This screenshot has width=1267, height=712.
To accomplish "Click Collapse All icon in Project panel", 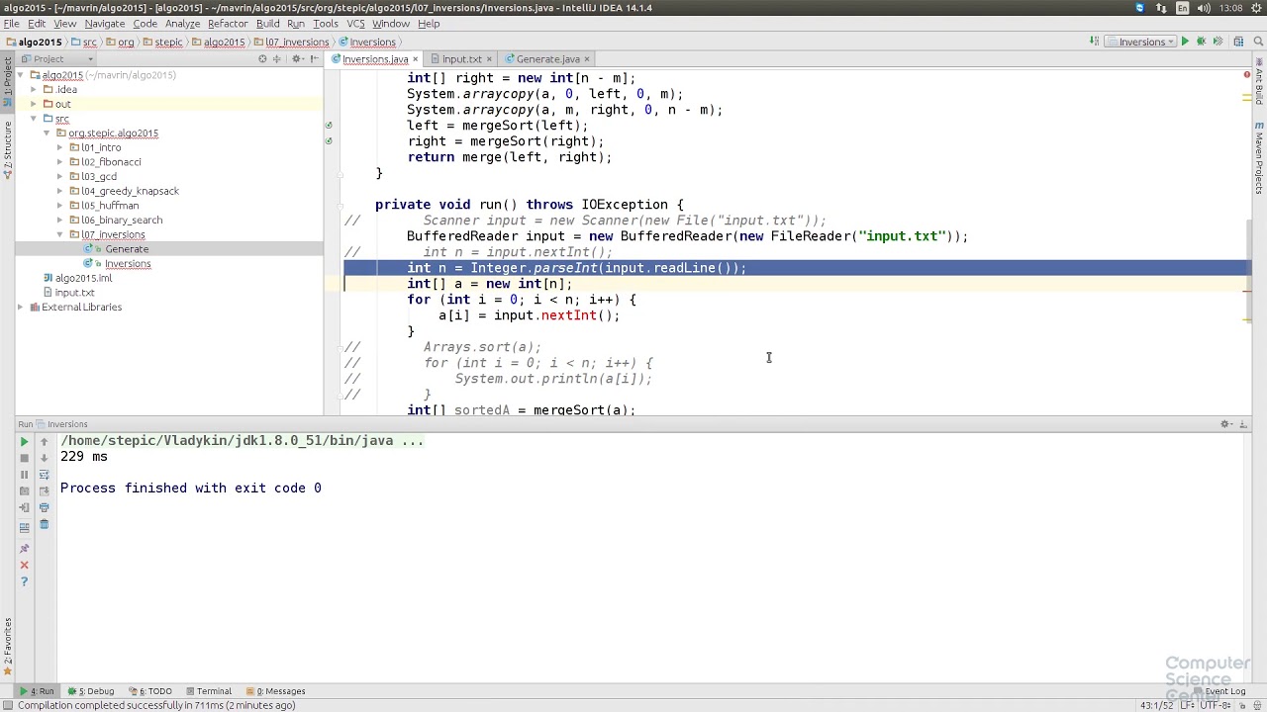I will [279, 59].
